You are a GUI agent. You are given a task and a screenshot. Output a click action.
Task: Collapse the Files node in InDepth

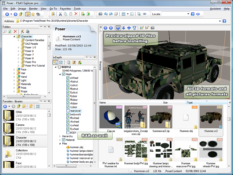(60, 143)
